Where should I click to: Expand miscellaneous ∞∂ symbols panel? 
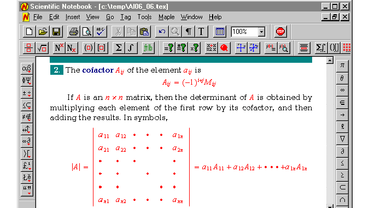27,141
